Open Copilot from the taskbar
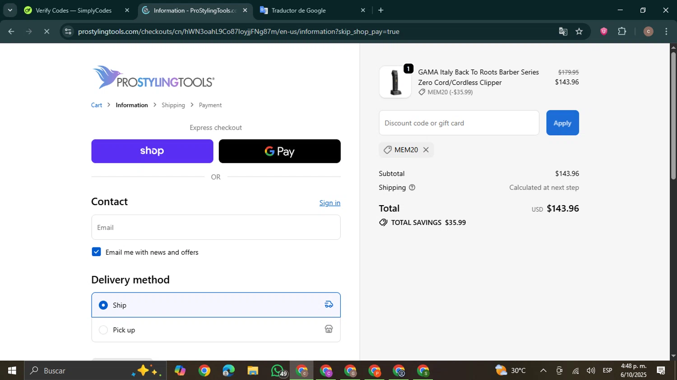Viewport: 677px width, 380px height. [x=180, y=371]
